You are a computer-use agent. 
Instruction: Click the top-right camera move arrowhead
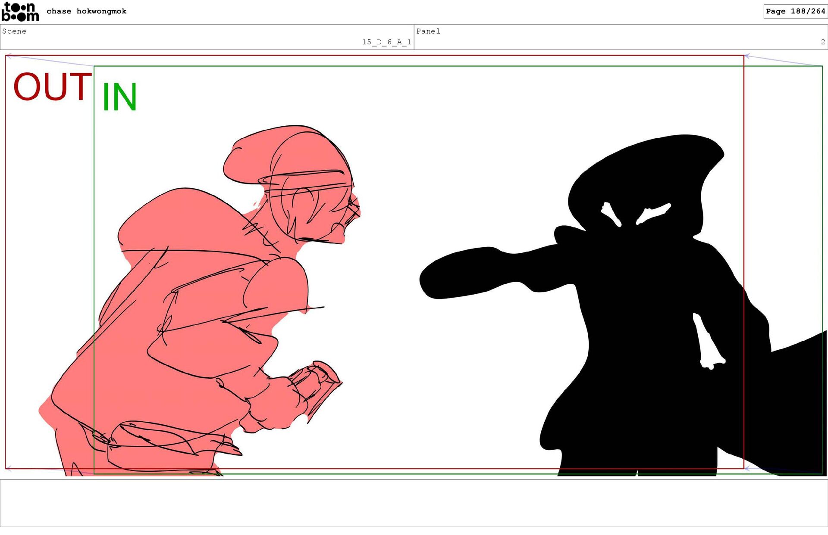[748, 56]
